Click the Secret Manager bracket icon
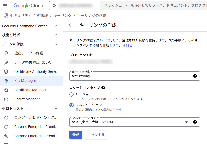Screen dimensions: 207x144 coord(6,99)
